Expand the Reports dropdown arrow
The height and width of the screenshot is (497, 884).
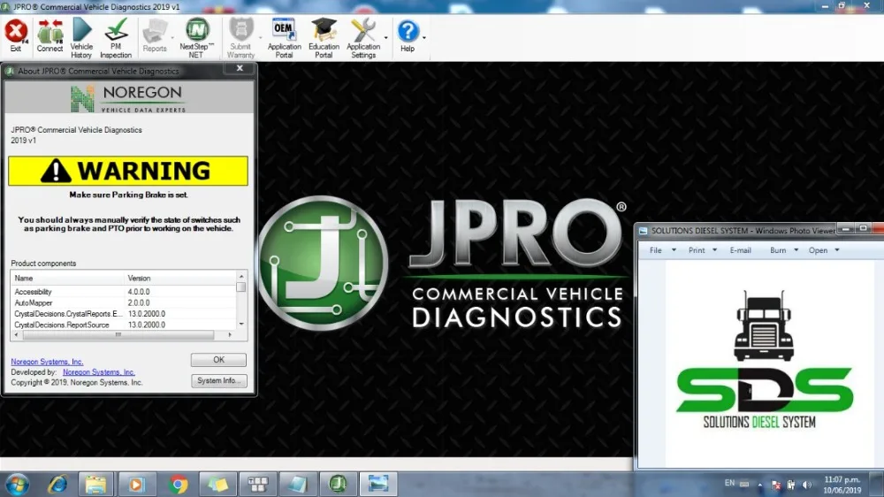pyautogui.click(x=172, y=38)
